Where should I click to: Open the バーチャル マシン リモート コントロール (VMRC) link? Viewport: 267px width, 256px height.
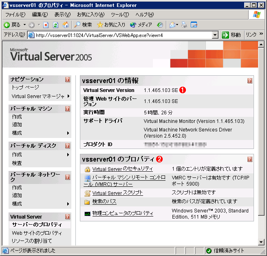(124, 181)
